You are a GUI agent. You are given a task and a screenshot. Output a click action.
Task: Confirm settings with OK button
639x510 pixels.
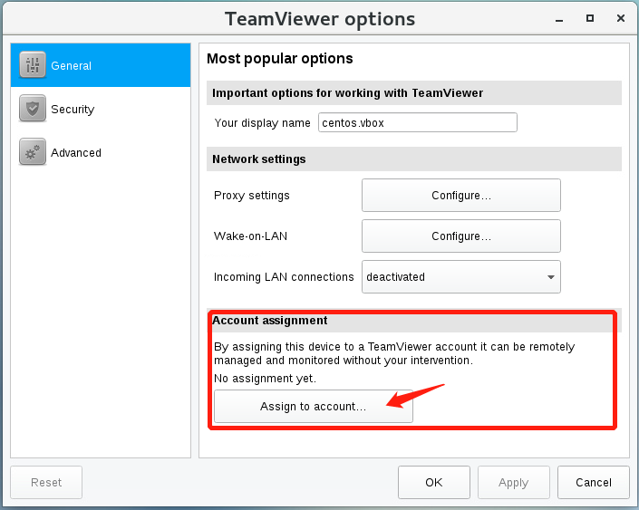click(433, 482)
